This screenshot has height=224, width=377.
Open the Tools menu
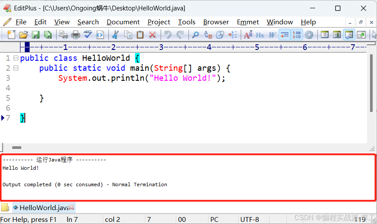[x=187, y=22]
